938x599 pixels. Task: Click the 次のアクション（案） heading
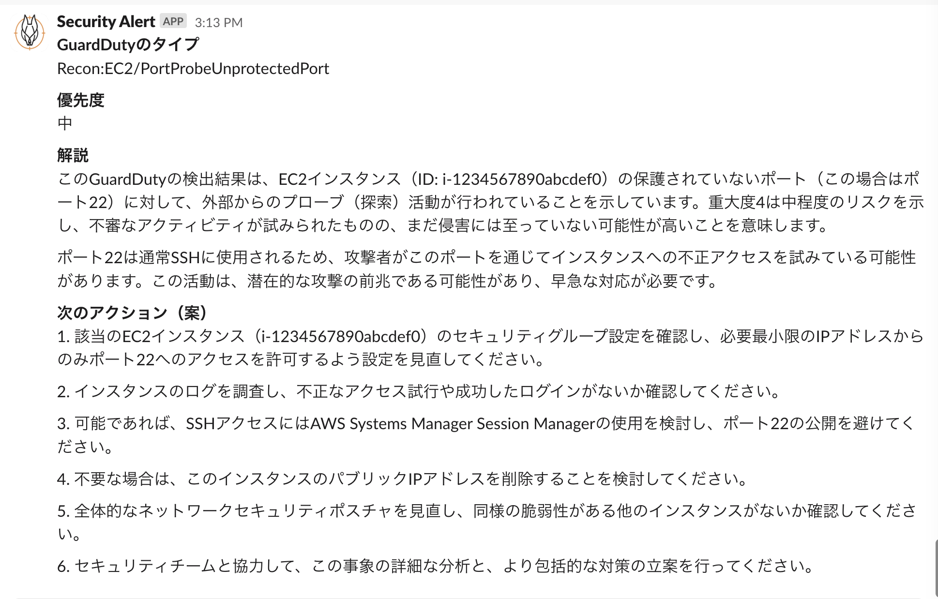132,313
